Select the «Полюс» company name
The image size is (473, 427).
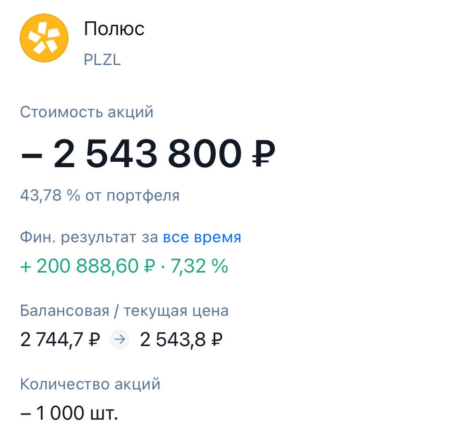click(x=114, y=29)
